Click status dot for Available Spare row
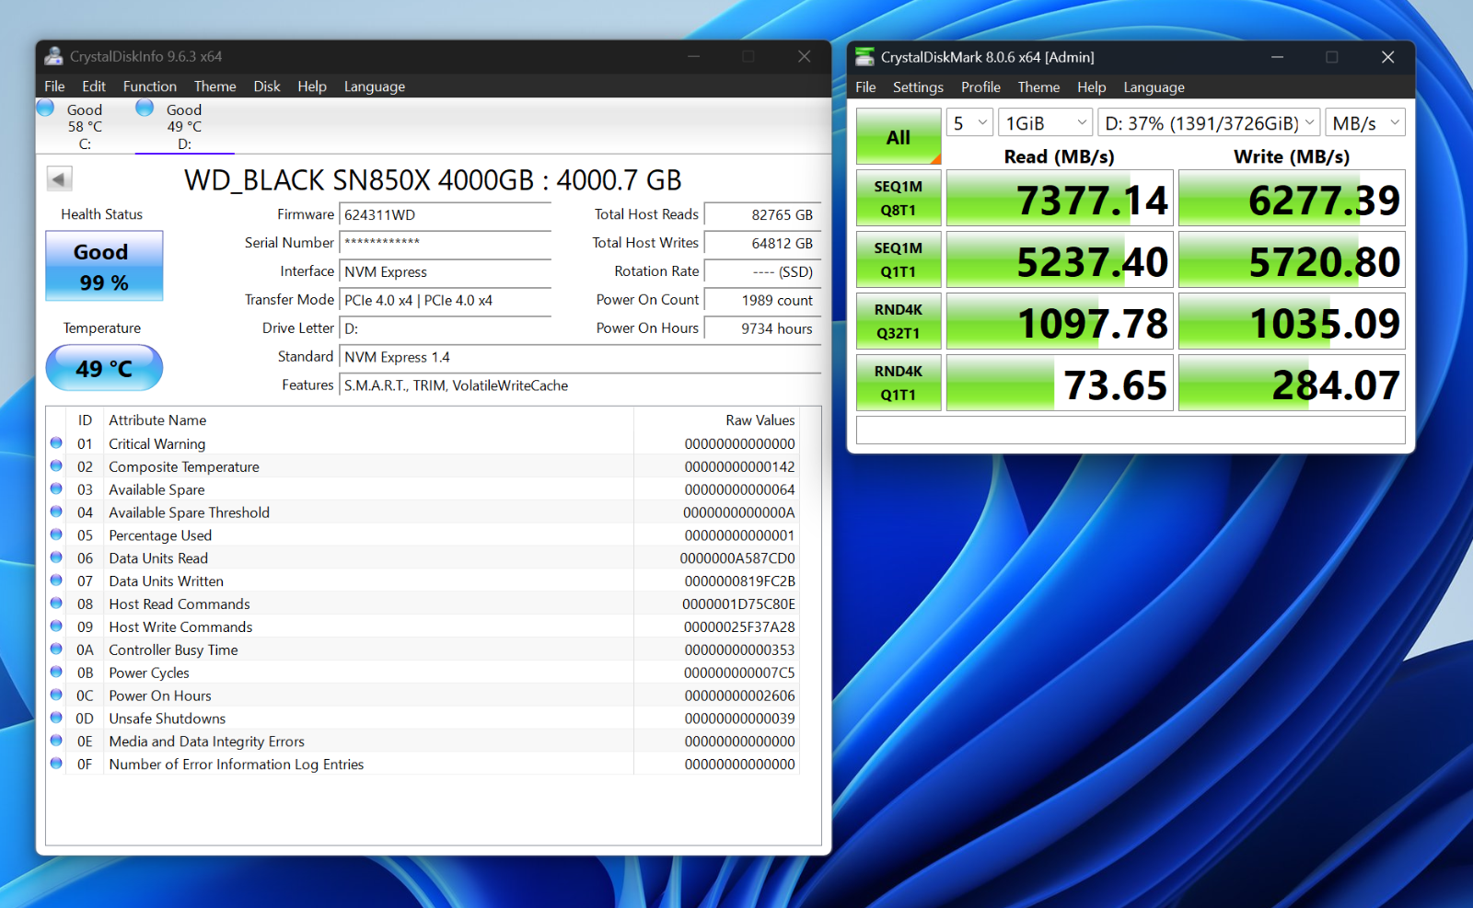1473x908 pixels. click(56, 489)
